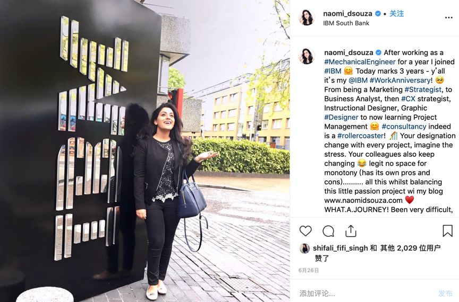Viewport: 459px width, 302px height.
Task: Like the post with heart icon
Action: coord(305,231)
